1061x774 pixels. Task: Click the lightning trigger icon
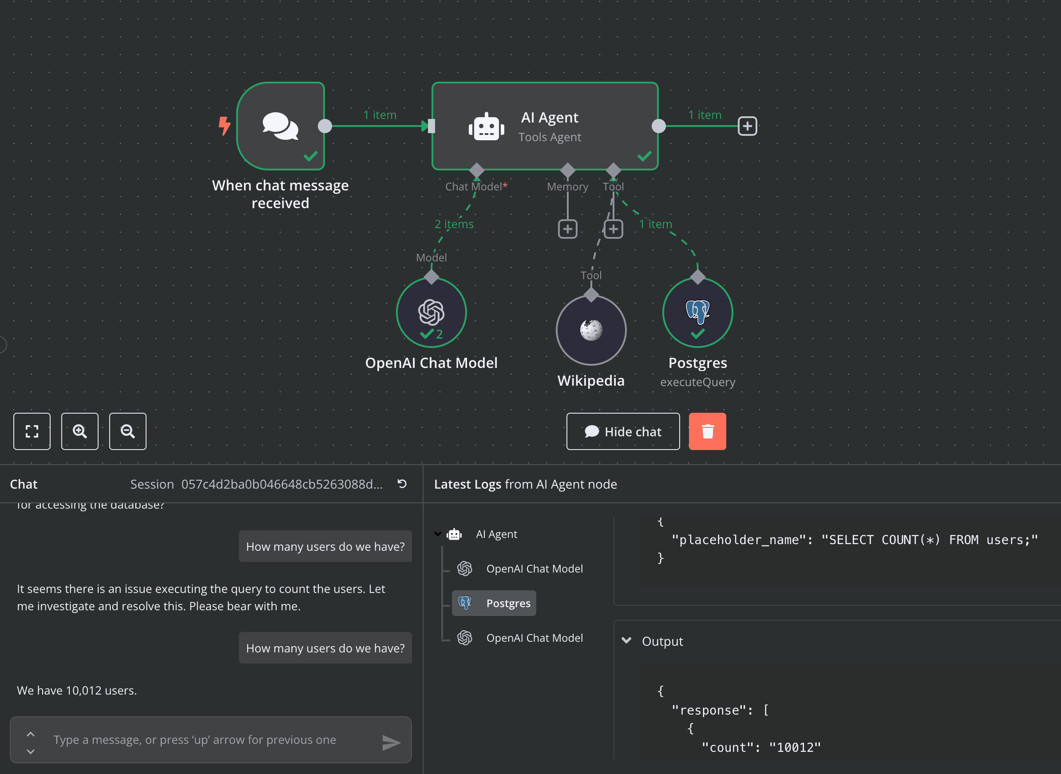(x=225, y=126)
